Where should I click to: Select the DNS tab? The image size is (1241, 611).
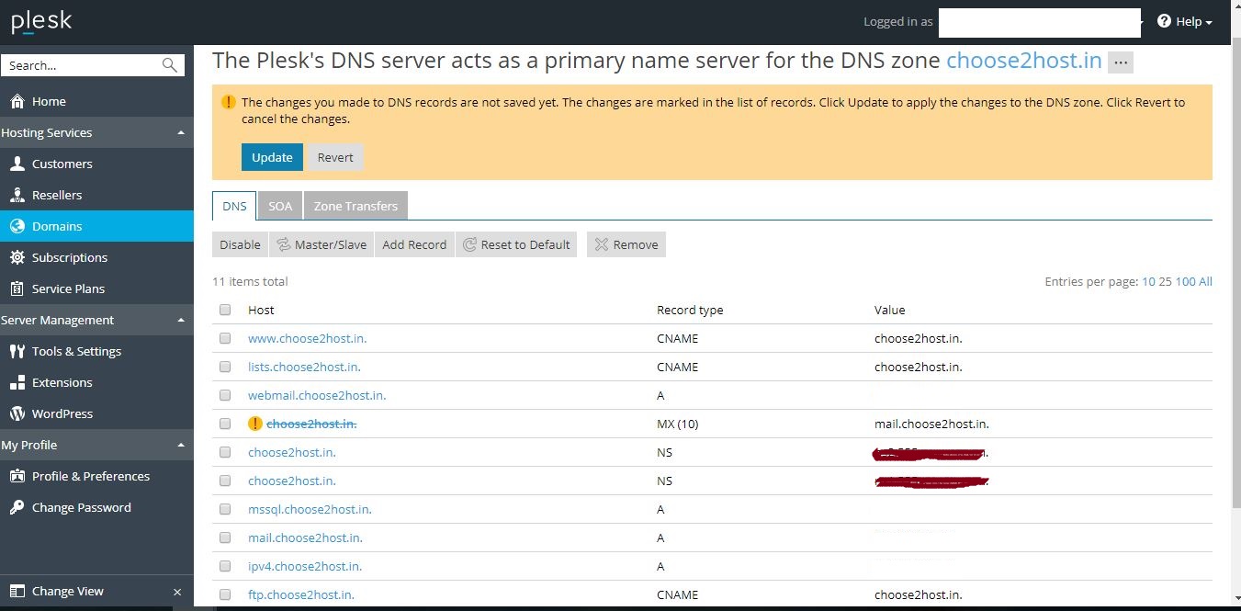(234, 206)
